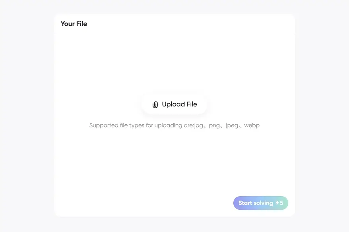Select the "Your File" panel heading

coord(74,24)
